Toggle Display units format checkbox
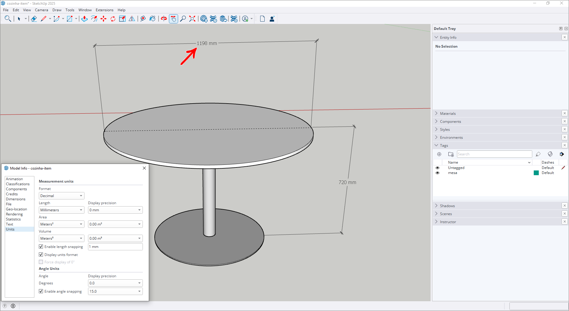This screenshot has height=311, width=569. tap(41, 254)
